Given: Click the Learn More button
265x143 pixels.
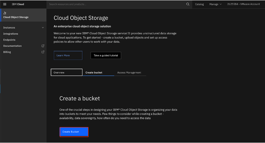Looking at the screenshot, I should 68,55.
